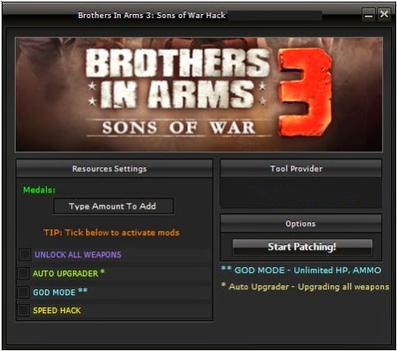The height and width of the screenshot is (351, 397).
Task: Click the SPEED HACK label text
Action: (57, 311)
